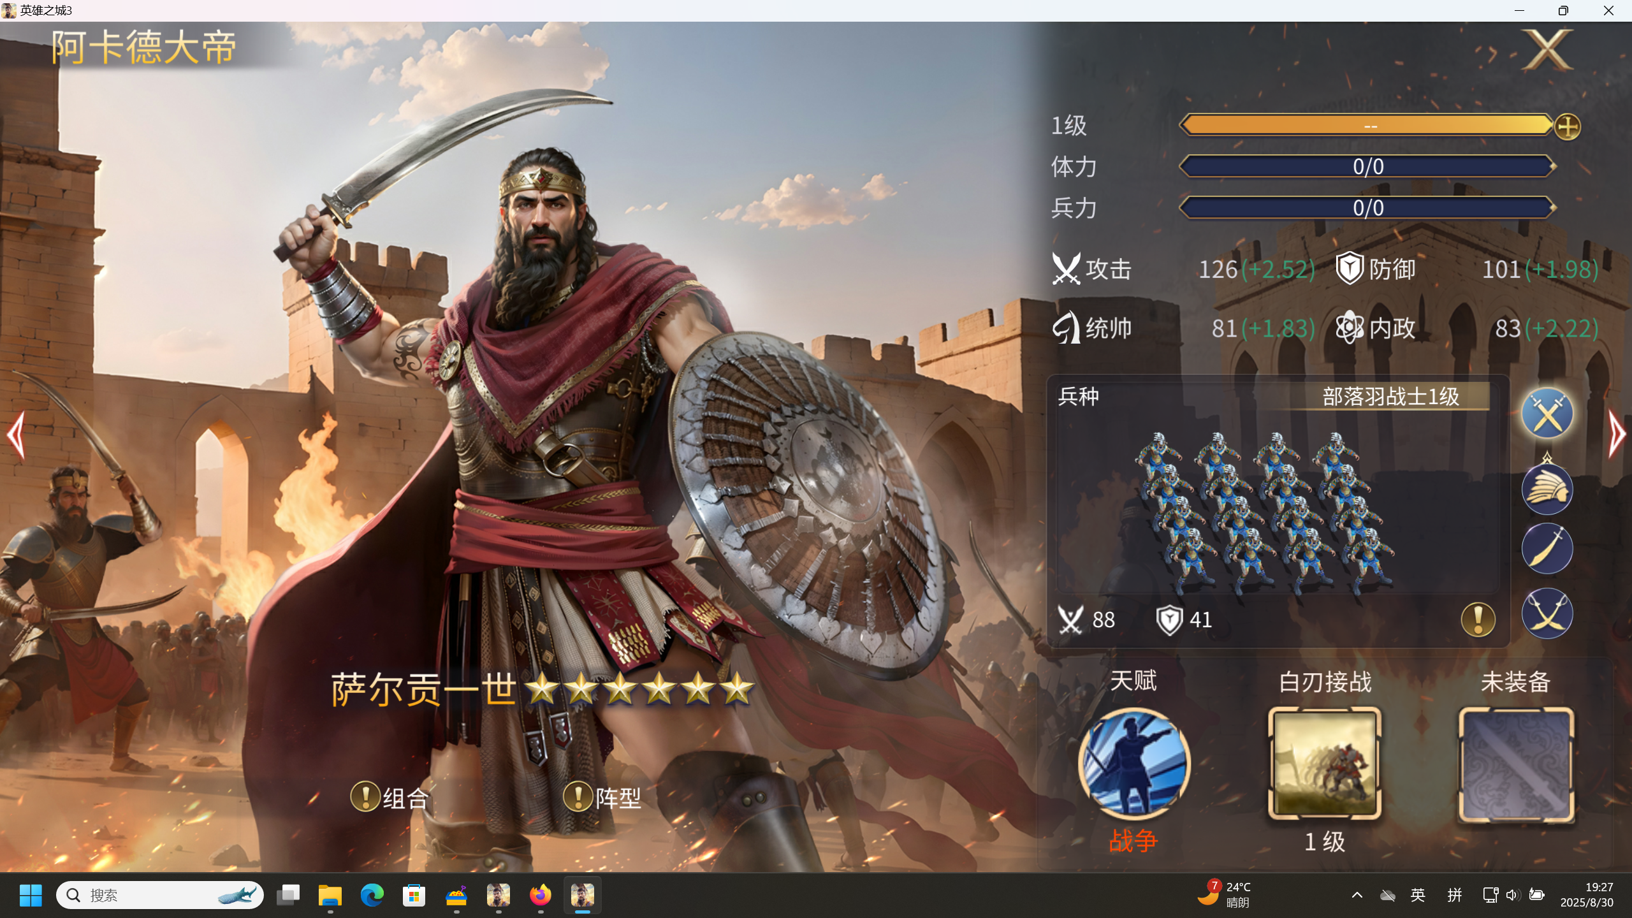The height and width of the screenshot is (918, 1632).
Task: Select the crossed swords troop type icon
Action: point(1547,414)
